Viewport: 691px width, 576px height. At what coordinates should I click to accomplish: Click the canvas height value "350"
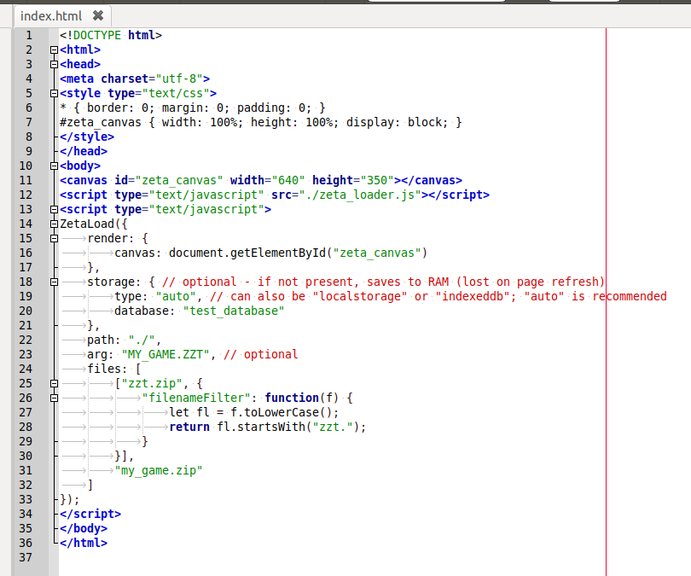tap(377, 180)
